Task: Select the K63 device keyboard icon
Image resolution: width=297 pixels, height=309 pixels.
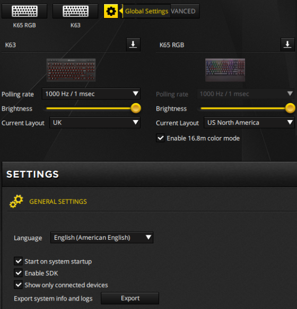Action: tap(75, 11)
